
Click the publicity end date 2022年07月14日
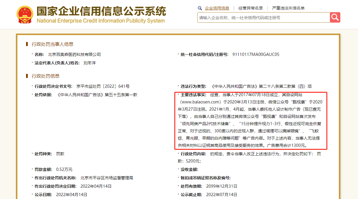[x=222, y=195]
